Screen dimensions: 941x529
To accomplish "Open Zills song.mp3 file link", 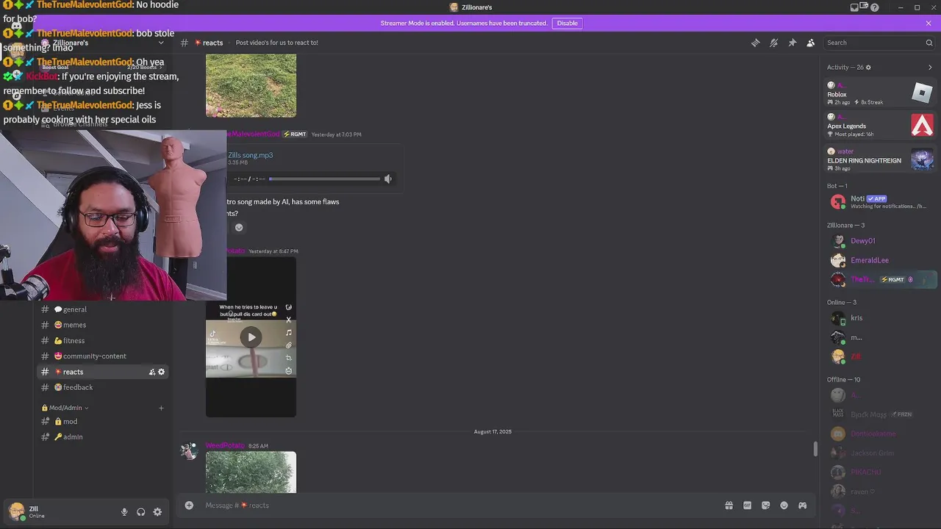I will 250,155.
